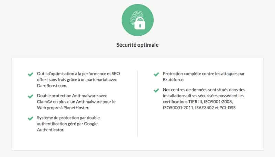Click the vertical divider between feature columns

point(137,104)
